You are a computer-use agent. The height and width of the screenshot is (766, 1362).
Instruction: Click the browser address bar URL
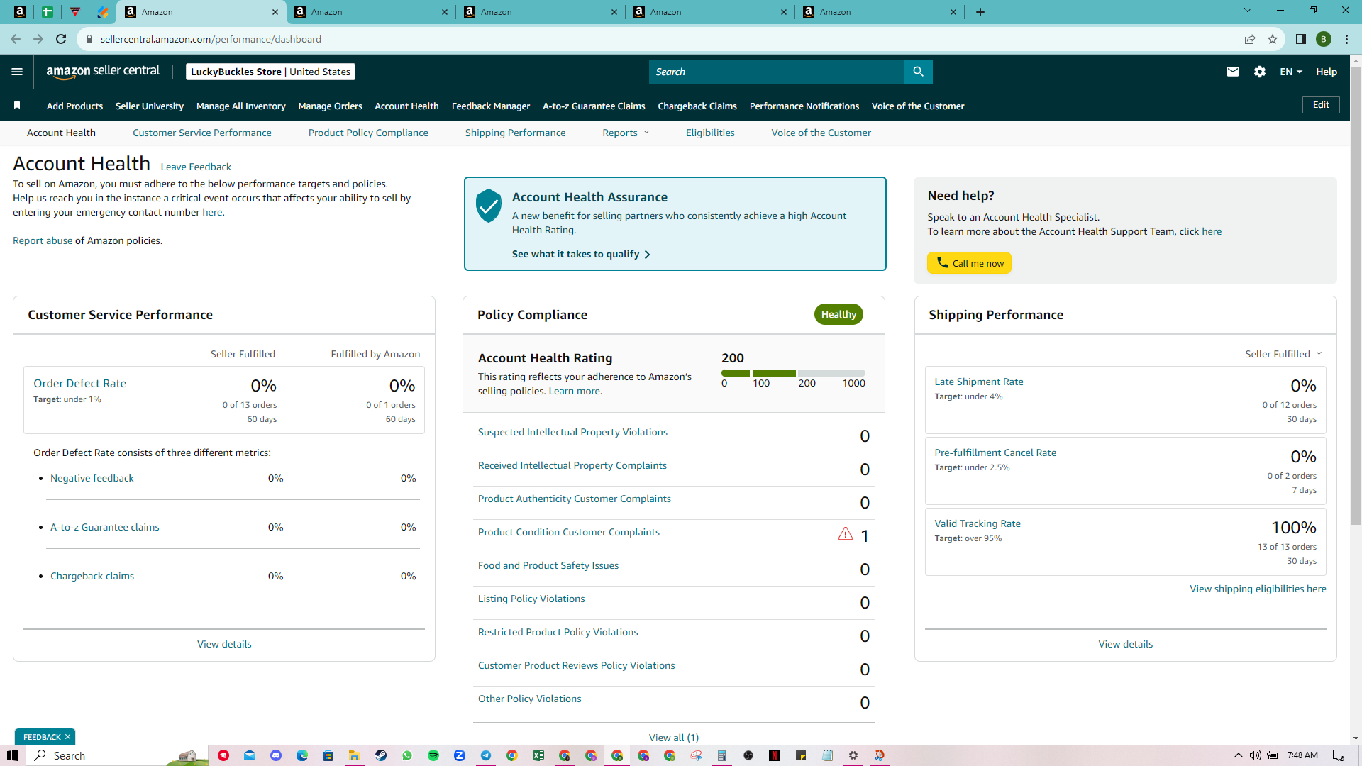211,39
